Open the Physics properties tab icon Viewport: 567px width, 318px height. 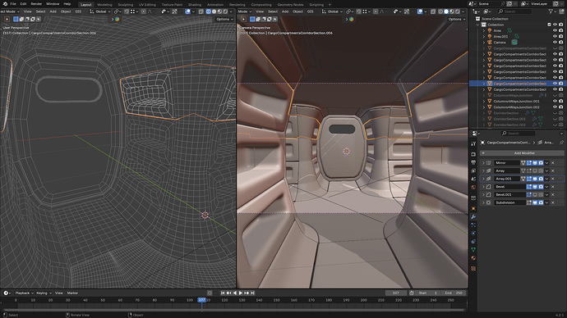[473, 234]
